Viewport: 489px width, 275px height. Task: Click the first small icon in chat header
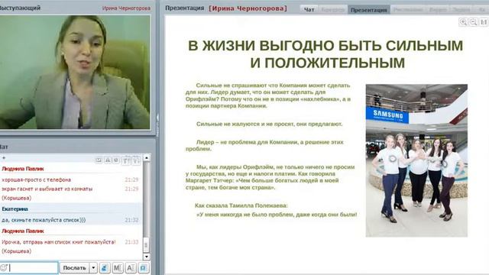point(99,160)
